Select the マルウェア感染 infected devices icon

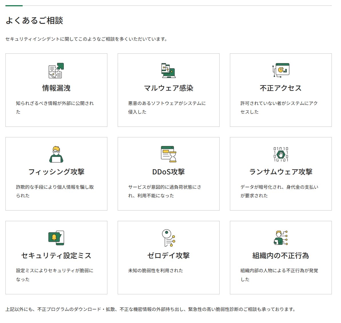(x=168, y=71)
